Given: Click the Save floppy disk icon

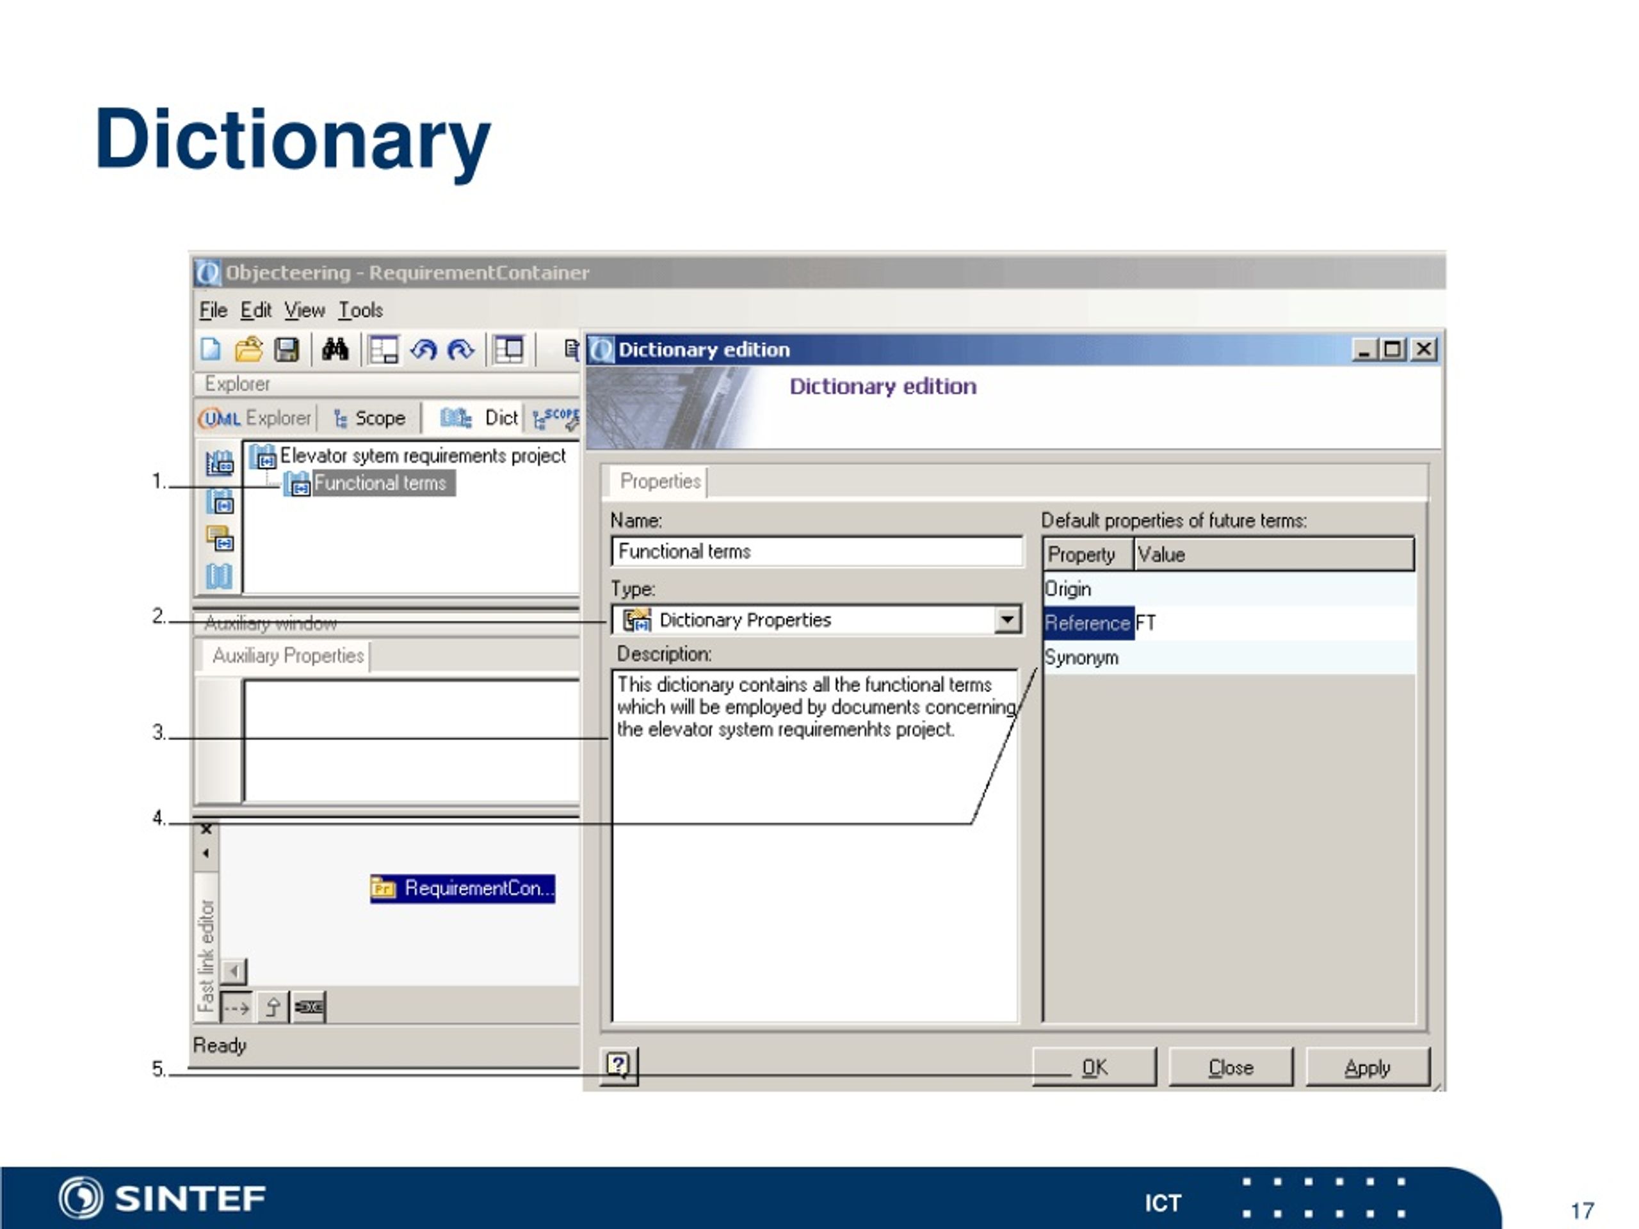Looking at the screenshot, I should [x=287, y=349].
